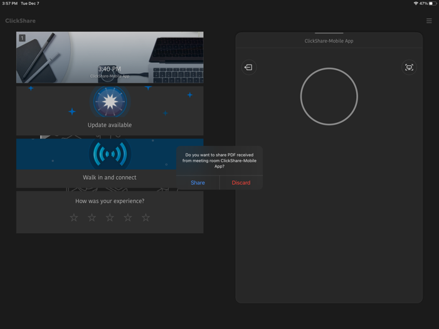
Task: Tap the ClickShare title text
Action: click(x=21, y=21)
